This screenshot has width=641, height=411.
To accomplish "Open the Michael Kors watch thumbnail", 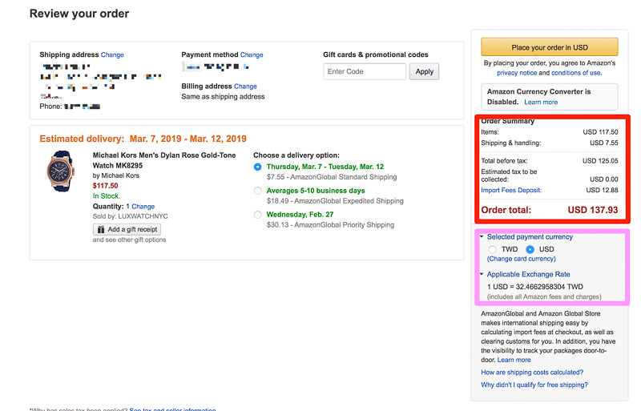I will click(x=61, y=171).
